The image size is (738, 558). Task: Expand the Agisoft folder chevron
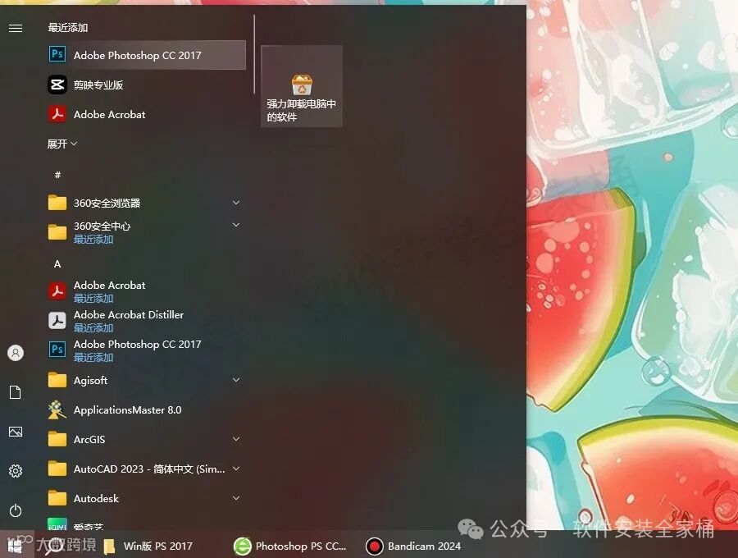(x=236, y=380)
